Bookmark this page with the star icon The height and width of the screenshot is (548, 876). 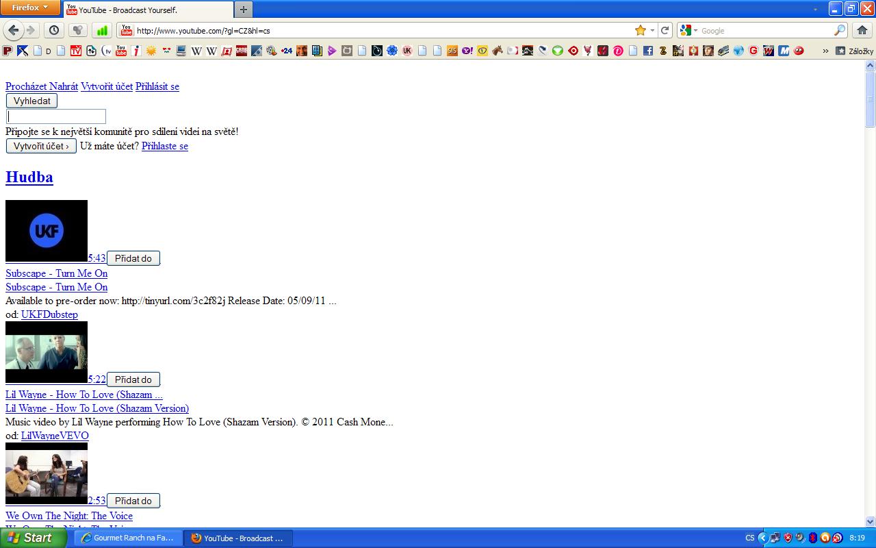point(641,30)
